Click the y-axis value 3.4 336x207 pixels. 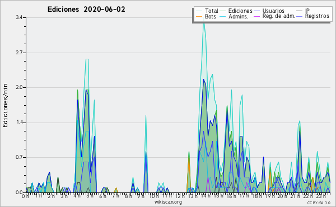[x=19, y=17]
